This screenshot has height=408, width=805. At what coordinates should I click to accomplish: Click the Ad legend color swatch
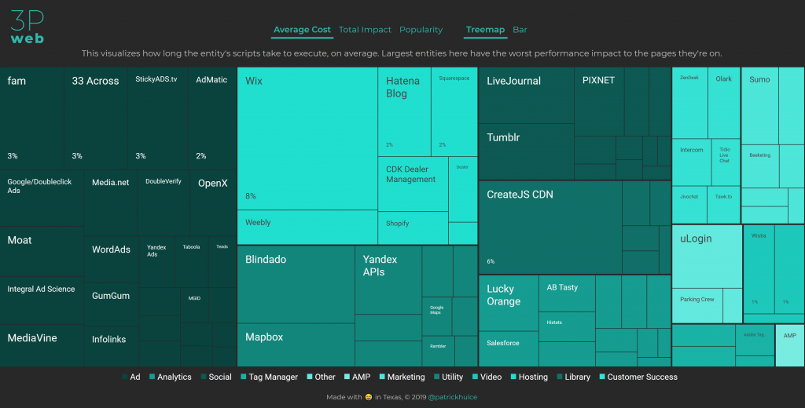(125, 377)
